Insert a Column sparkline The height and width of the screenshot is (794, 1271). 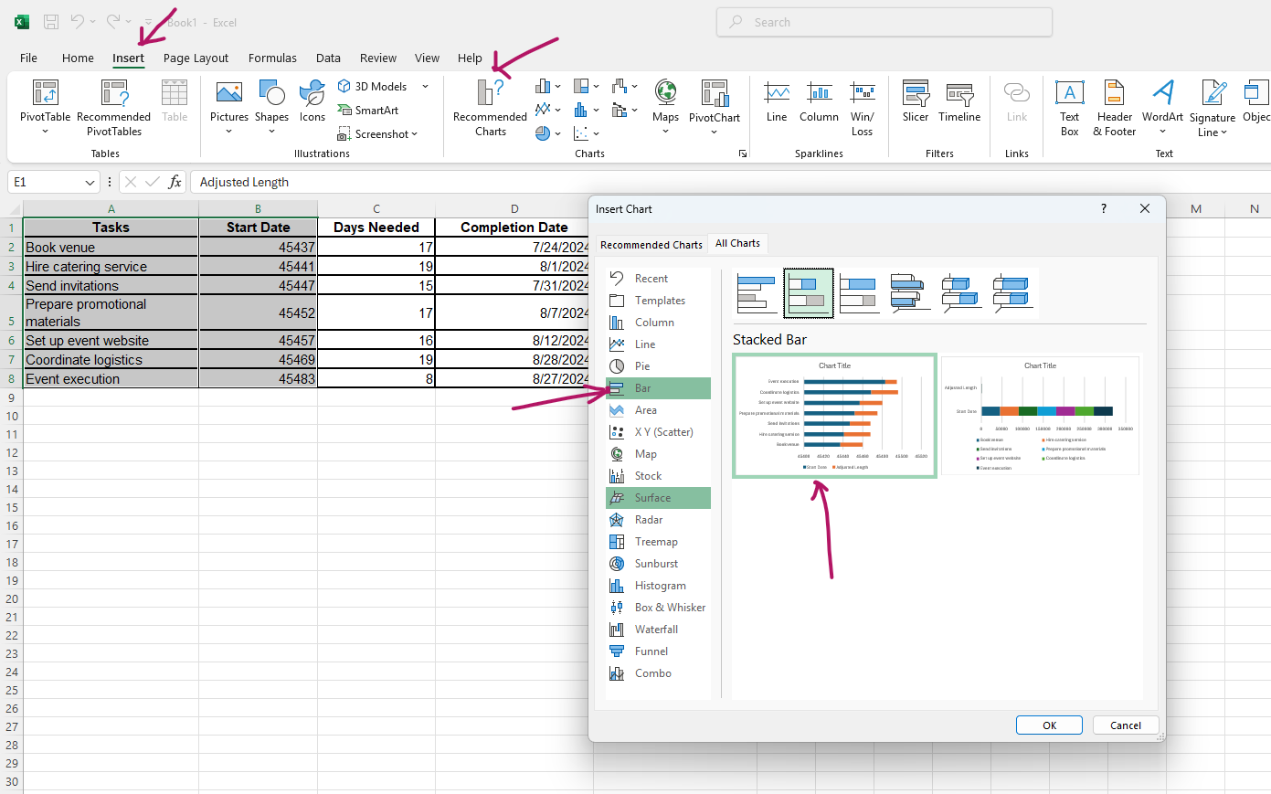[819, 101]
